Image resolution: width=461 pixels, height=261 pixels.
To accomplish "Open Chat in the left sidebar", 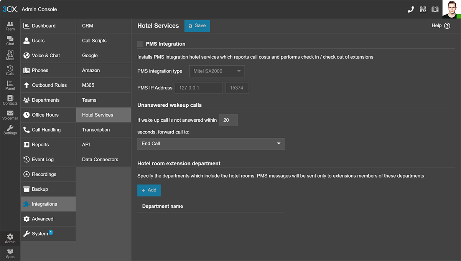I will tap(10, 41).
